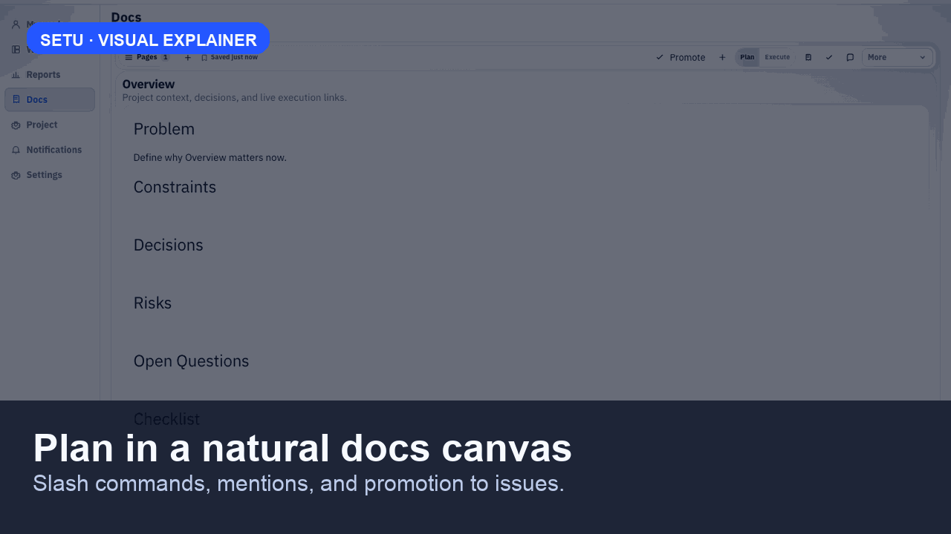951x534 pixels.
Task: Switch to Execute mode
Action: [x=777, y=57]
